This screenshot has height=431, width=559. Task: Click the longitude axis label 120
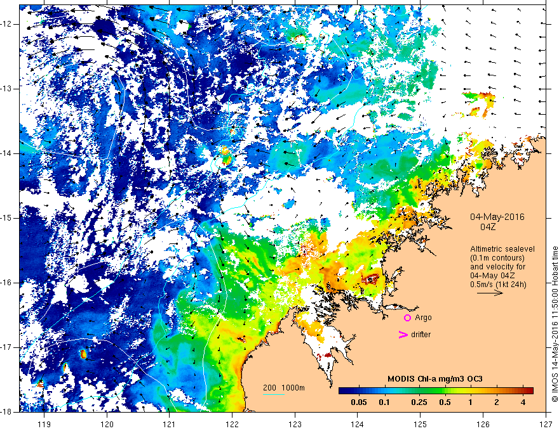pos(107,424)
